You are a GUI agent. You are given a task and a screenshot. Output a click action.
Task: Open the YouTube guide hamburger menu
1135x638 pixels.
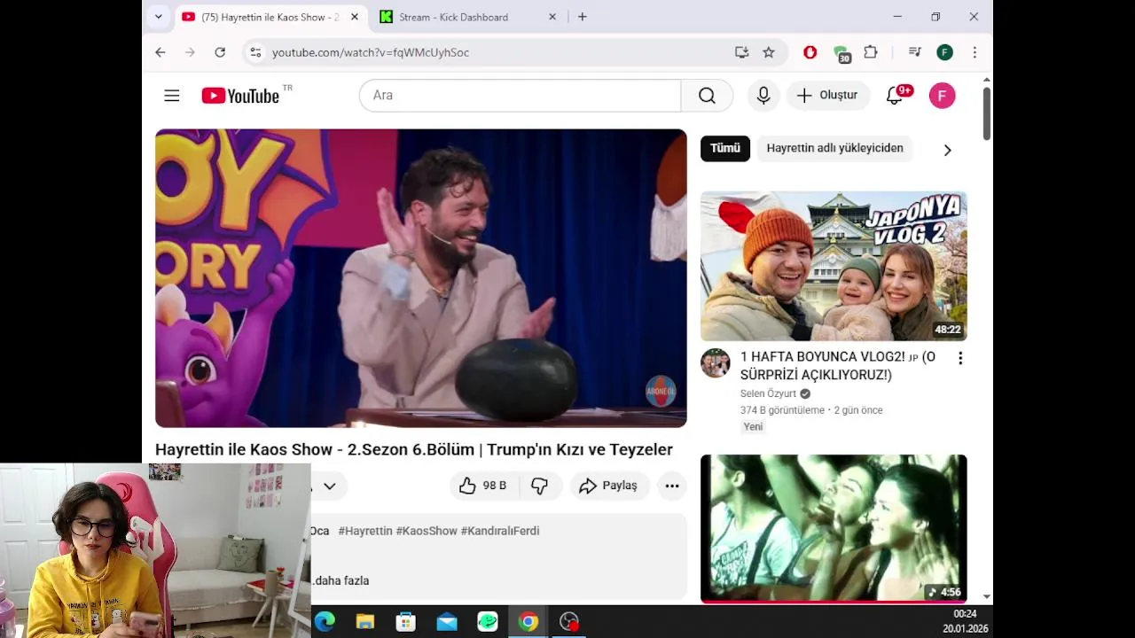click(x=172, y=96)
